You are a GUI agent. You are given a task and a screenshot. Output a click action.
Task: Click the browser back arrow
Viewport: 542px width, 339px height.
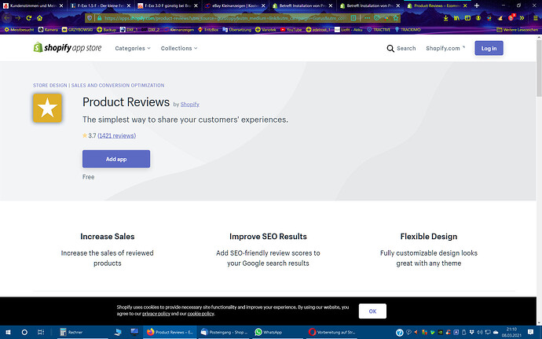(7, 18)
